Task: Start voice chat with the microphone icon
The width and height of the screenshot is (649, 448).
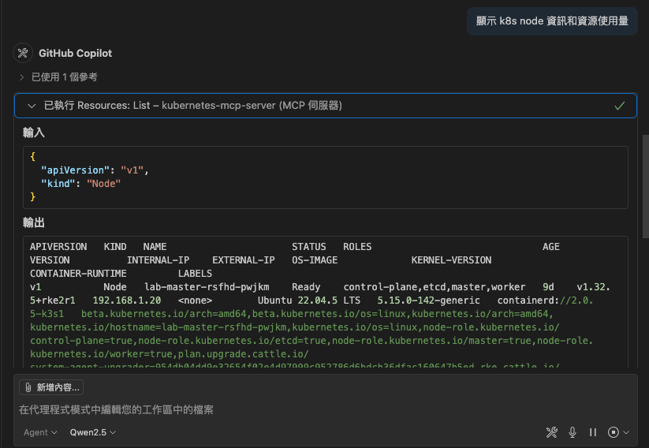Action: coord(573,432)
